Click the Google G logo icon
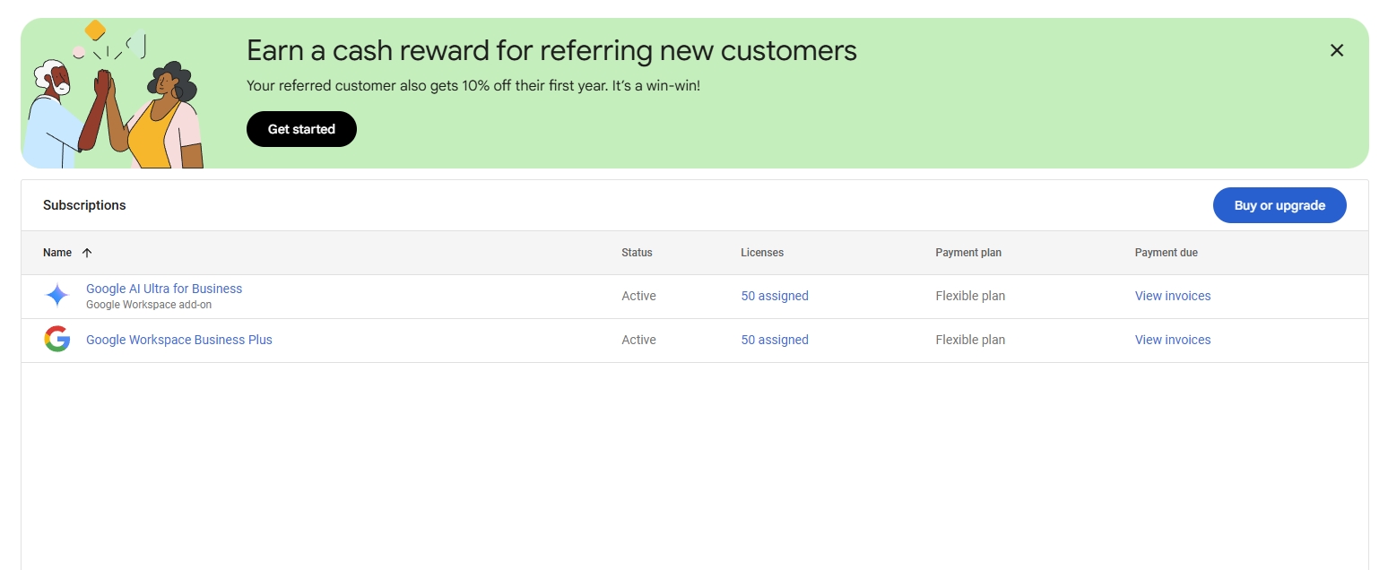The height and width of the screenshot is (570, 1388). pos(57,340)
